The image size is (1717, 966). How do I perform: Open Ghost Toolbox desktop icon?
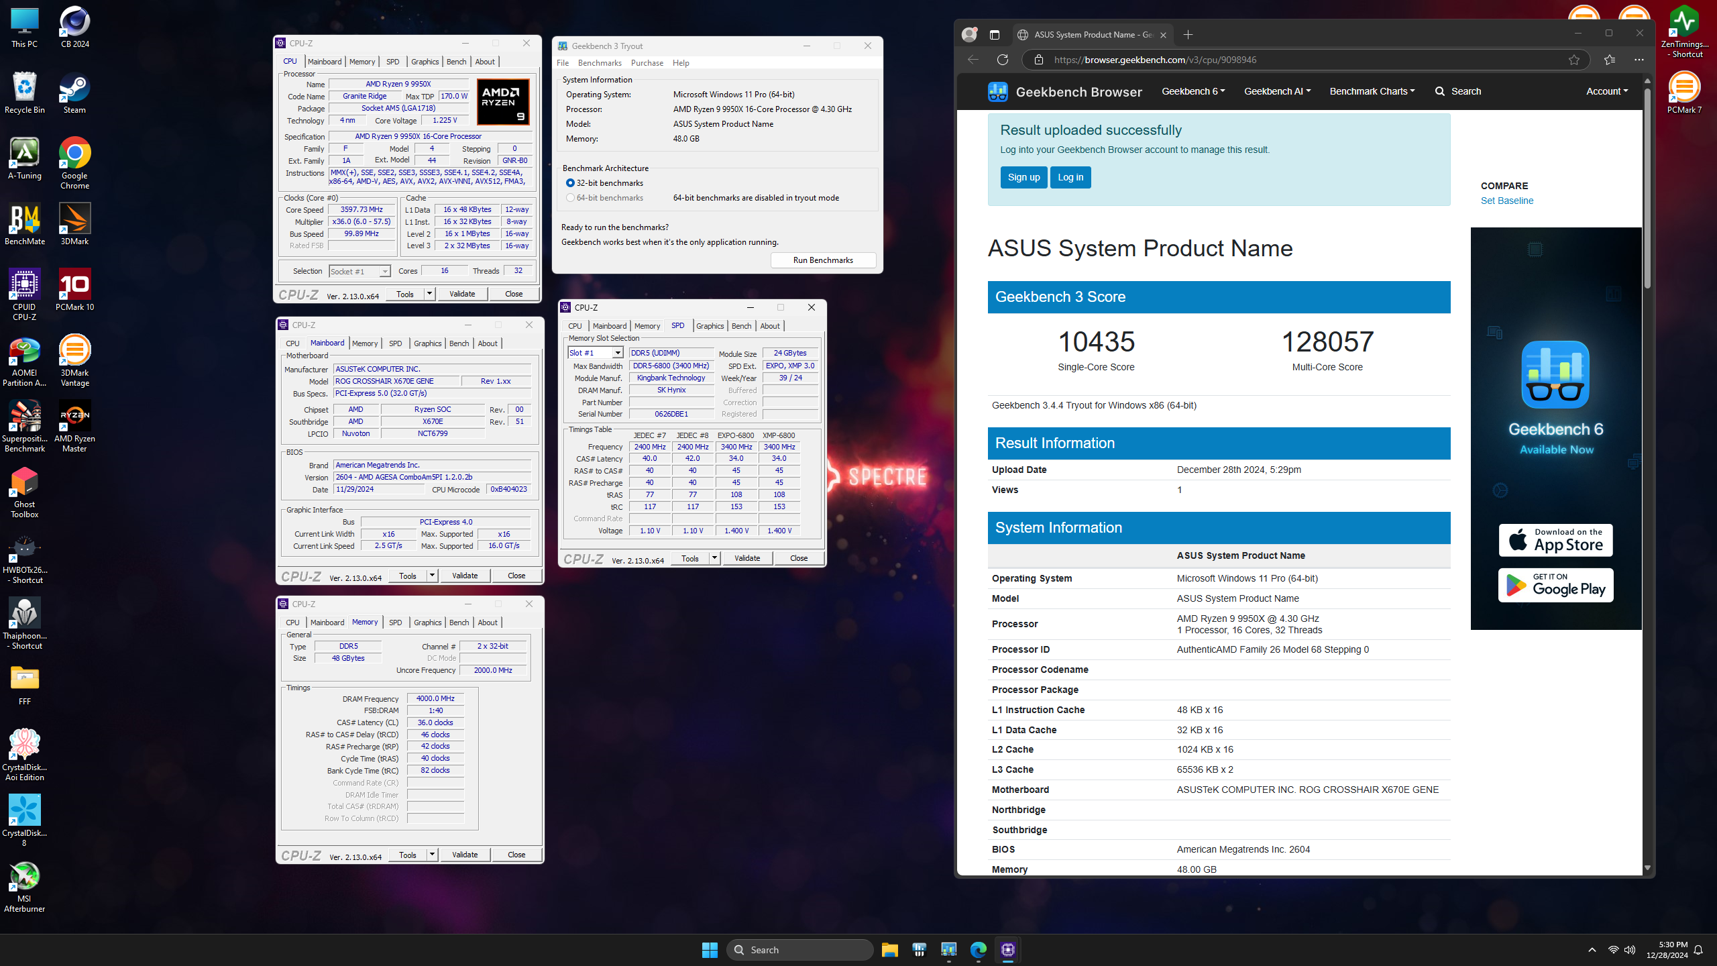pos(25,492)
